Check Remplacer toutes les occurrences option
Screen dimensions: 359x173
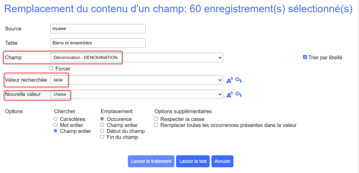click(156, 125)
